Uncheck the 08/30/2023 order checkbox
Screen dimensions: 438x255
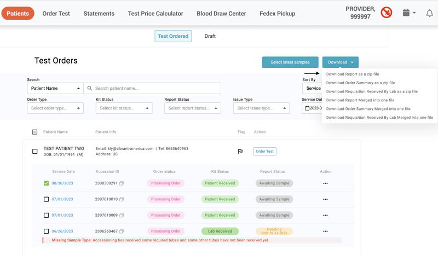(47, 183)
